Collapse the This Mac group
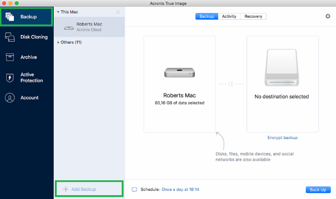The width and height of the screenshot is (336, 199). pyautogui.click(x=58, y=12)
